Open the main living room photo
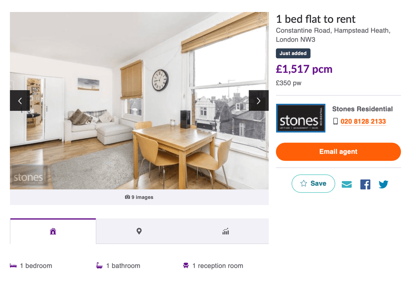The image size is (414, 287). (139, 101)
